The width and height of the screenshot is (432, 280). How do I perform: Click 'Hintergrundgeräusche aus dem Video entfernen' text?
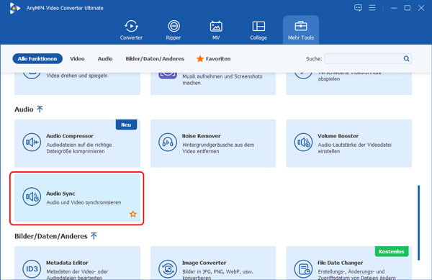click(218, 148)
